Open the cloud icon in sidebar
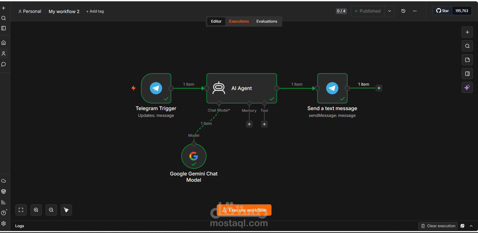 pyautogui.click(x=4, y=181)
